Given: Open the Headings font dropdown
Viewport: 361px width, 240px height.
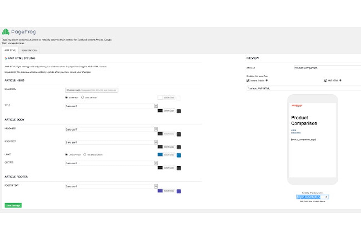Looking at the screenshot, I should click(x=111, y=129).
